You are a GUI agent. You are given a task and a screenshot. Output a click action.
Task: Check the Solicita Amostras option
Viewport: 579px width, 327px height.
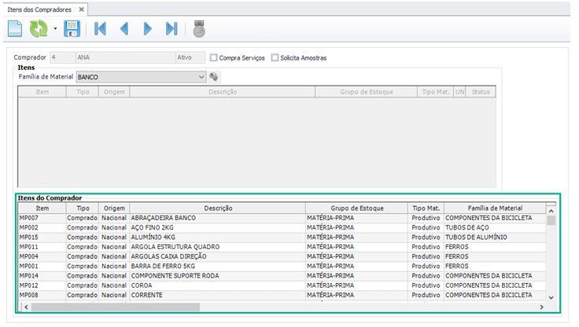click(x=275, y=57)
